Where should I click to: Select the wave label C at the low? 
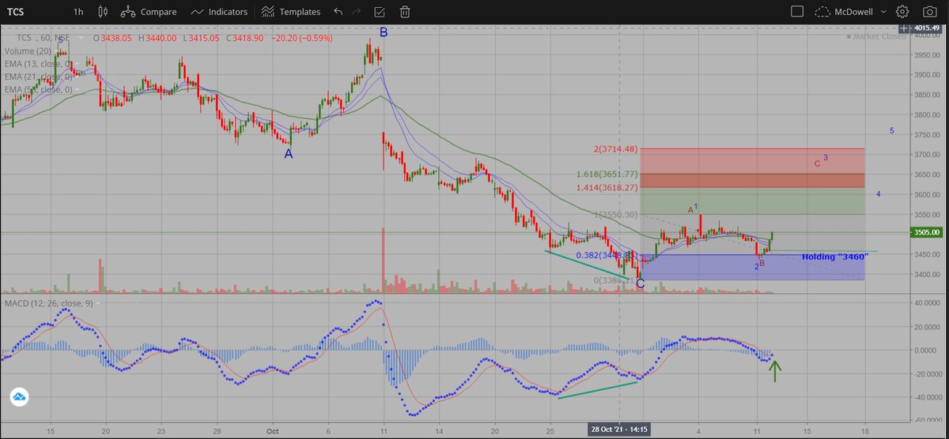coord(640,283)
